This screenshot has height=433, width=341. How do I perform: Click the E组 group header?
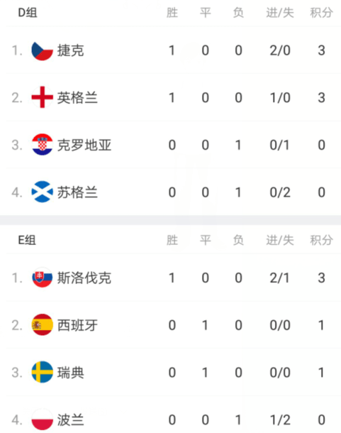[27, 240]
